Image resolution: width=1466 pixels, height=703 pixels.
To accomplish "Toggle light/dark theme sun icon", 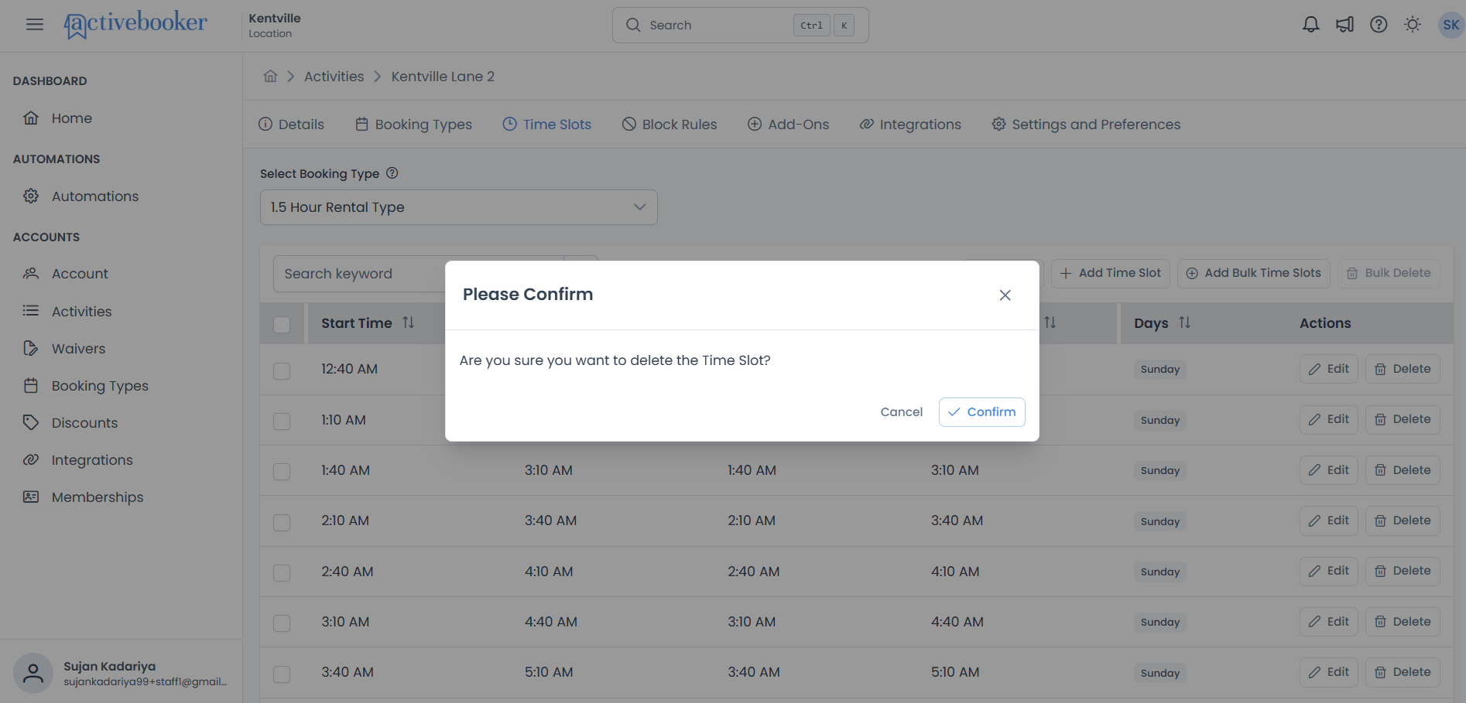I will click(x=1413, y=25).
